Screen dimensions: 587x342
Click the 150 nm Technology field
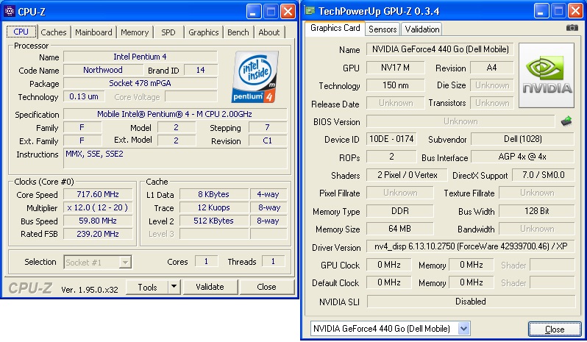395,85
